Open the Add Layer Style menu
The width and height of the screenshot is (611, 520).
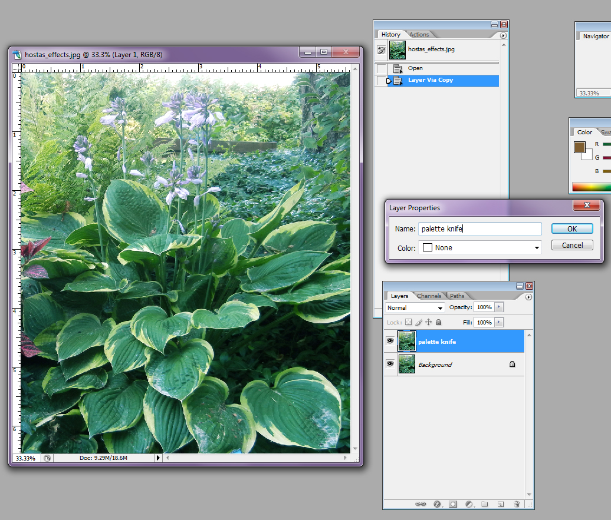tap(437, 504)
